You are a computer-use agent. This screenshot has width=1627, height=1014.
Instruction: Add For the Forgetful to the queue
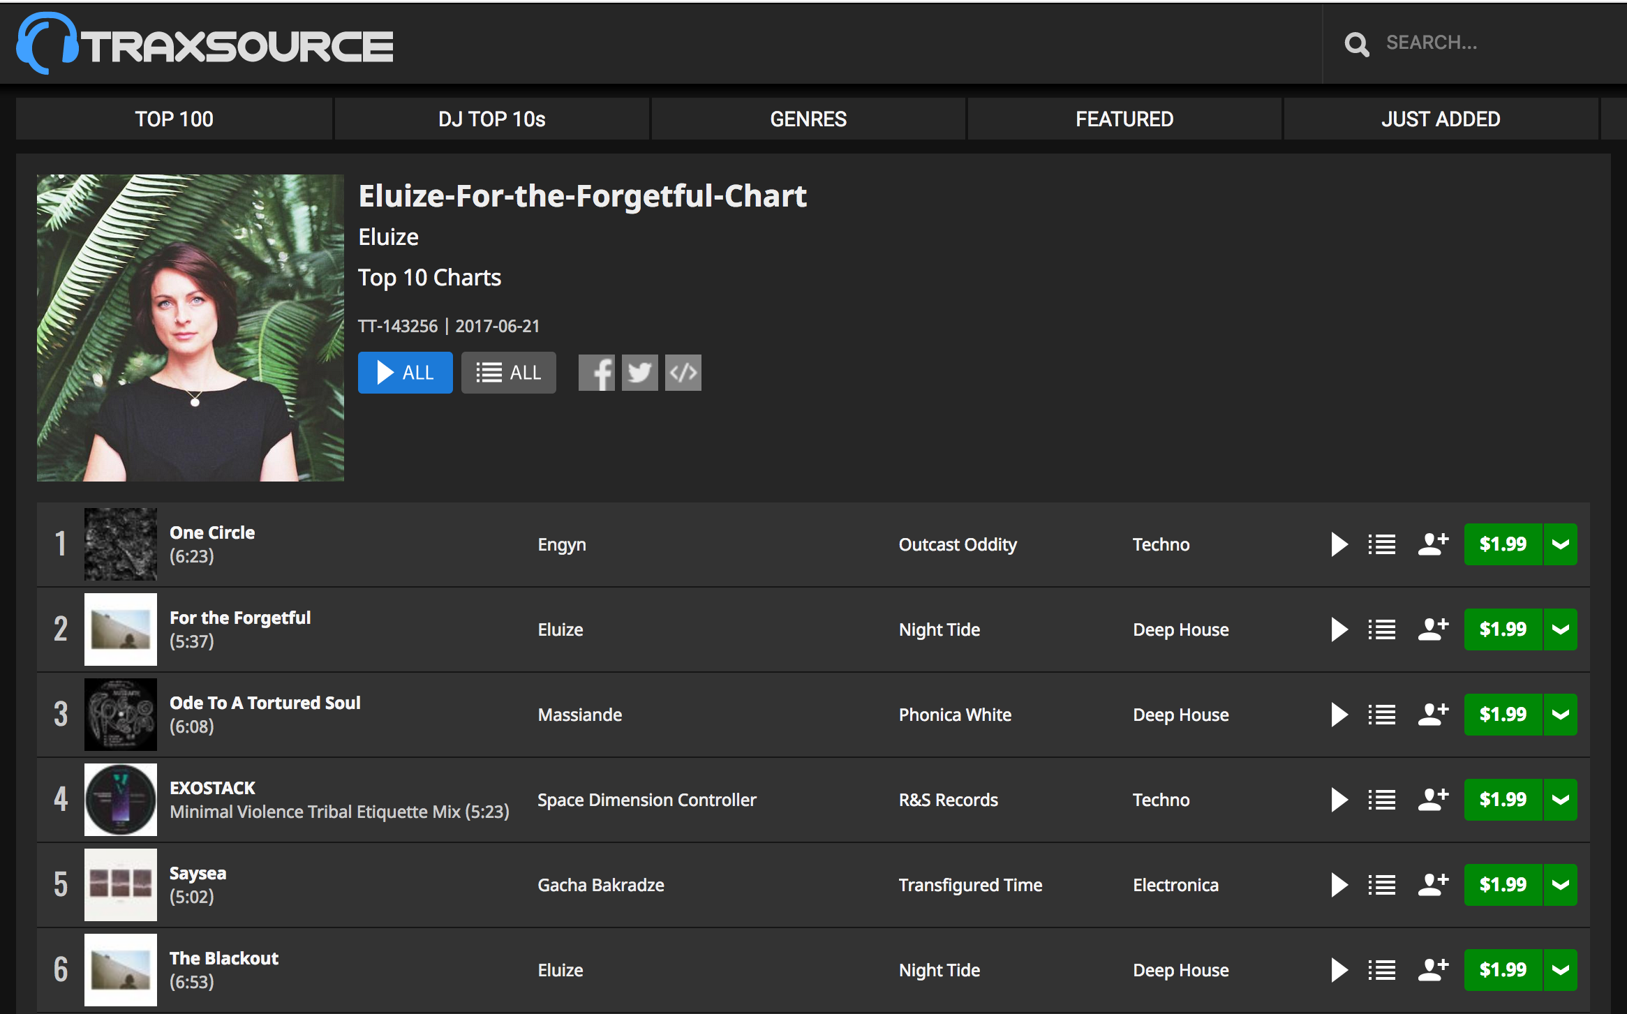[1381, 629]
